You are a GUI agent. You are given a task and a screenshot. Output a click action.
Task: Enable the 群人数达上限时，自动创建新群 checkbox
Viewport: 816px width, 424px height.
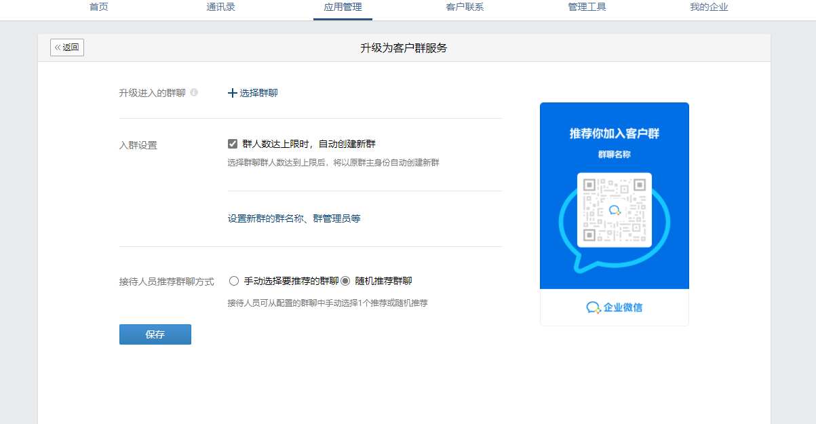[x=233, y=144]
